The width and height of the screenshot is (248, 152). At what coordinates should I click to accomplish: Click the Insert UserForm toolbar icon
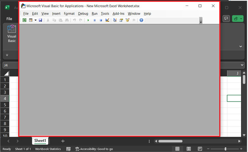[31, 20]
